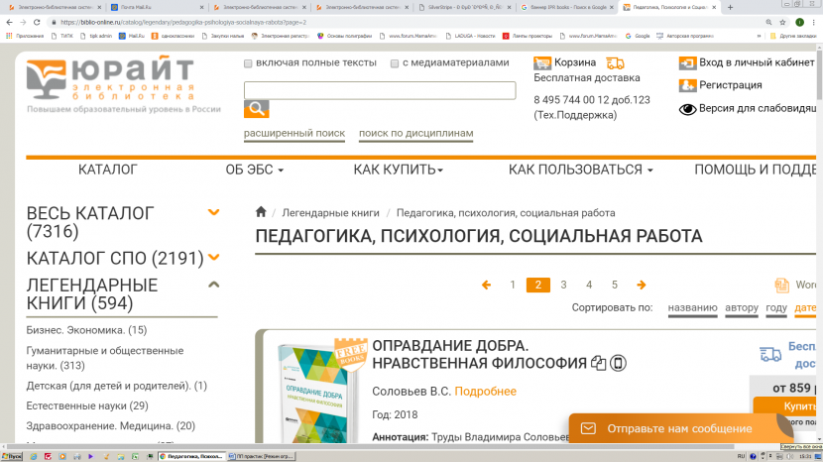Click the Вход в личный кабинет icon
The image size is (823, 462).
click(x=687, y=62)
